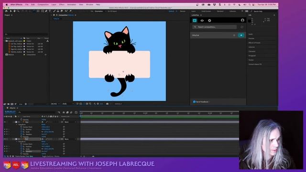Open the viewer resolution Full dropdown

(68, 104)
